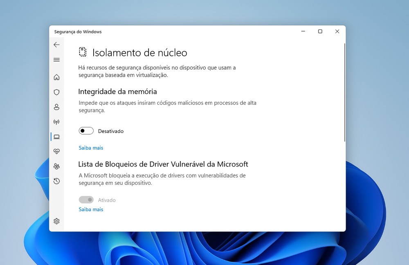
Task: Select Device security laptop icon
Action: click(x=56, y=137)
